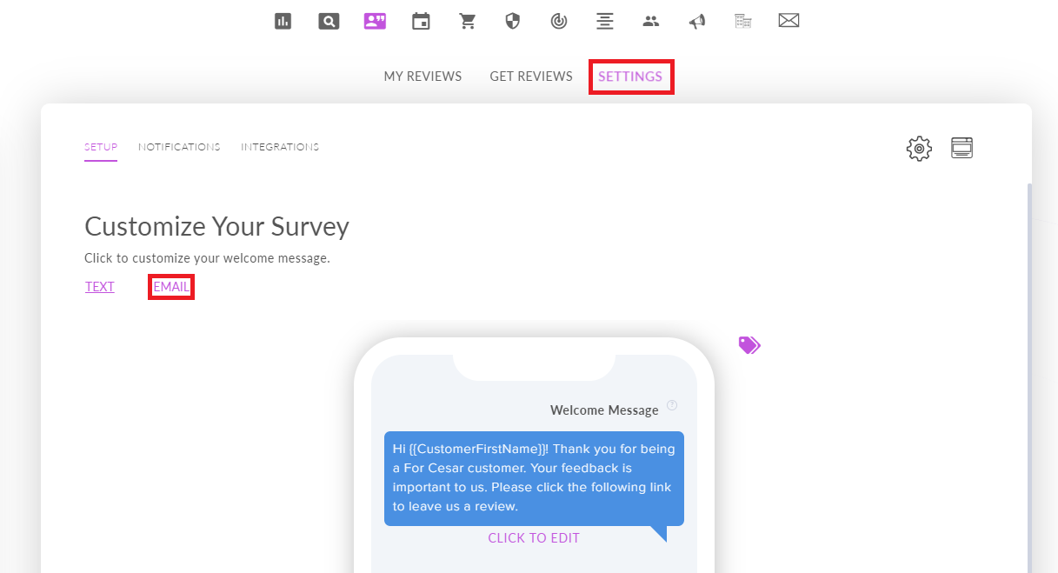Image resolution: width=1058 pixels, height=573 pixels.
Task: Open the Integrations sub-tab
Action: point(280,147)
